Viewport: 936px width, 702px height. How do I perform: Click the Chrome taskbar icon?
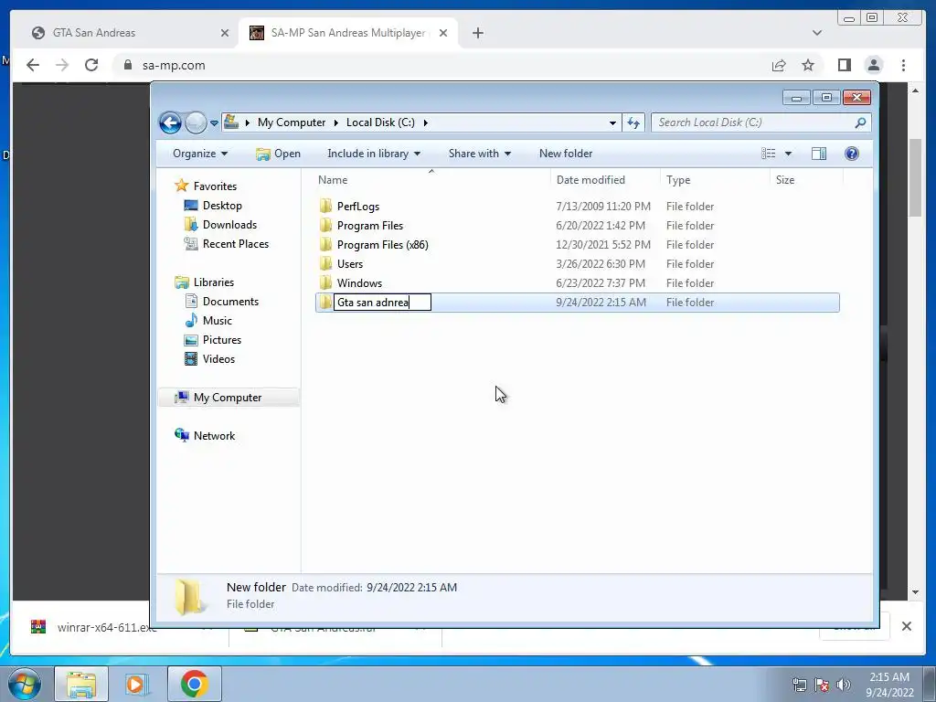coord(194,684)
